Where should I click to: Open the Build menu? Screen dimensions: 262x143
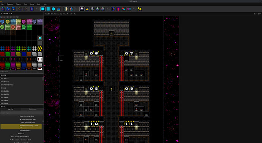[39, 4]
